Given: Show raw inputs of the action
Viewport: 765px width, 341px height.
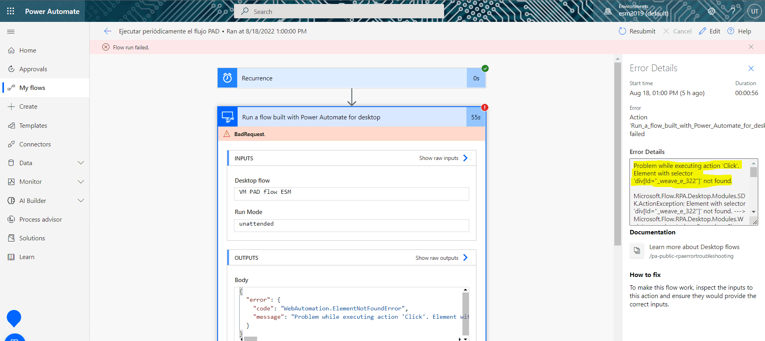Looking at the screenshot, I should pyautogui.click(x=443, y=158).
